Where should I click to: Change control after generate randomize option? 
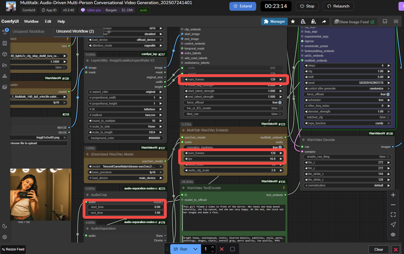click(348, 88)
